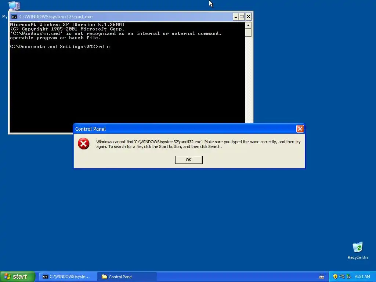The width and height of the screenshot is (376, 282).
Task: Click the Safely Remove Hardware tray icon
Action: click(349, 276)
